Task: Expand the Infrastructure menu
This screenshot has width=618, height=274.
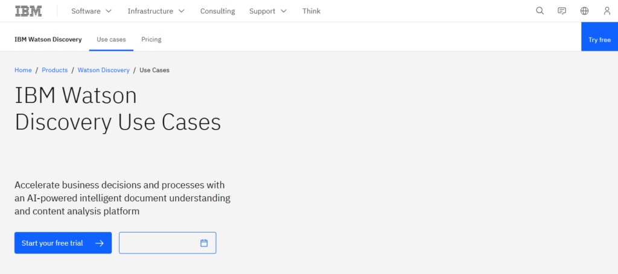Action: [x=156, y=11]
